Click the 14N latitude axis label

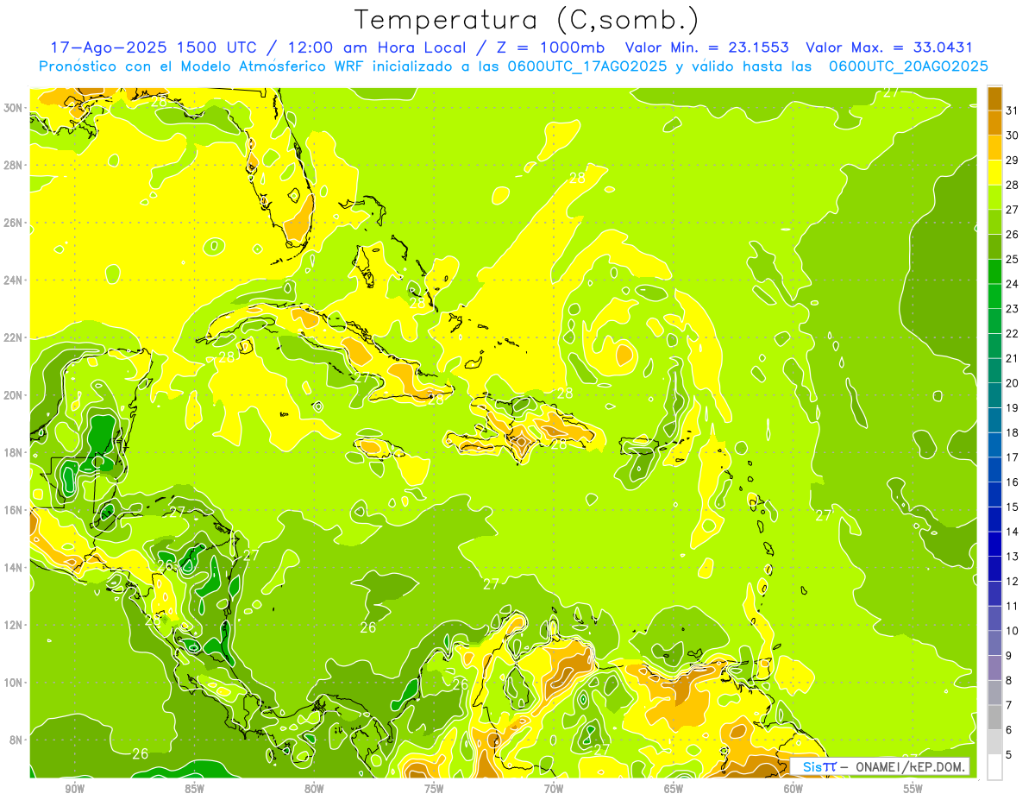(x=15, y=567)
